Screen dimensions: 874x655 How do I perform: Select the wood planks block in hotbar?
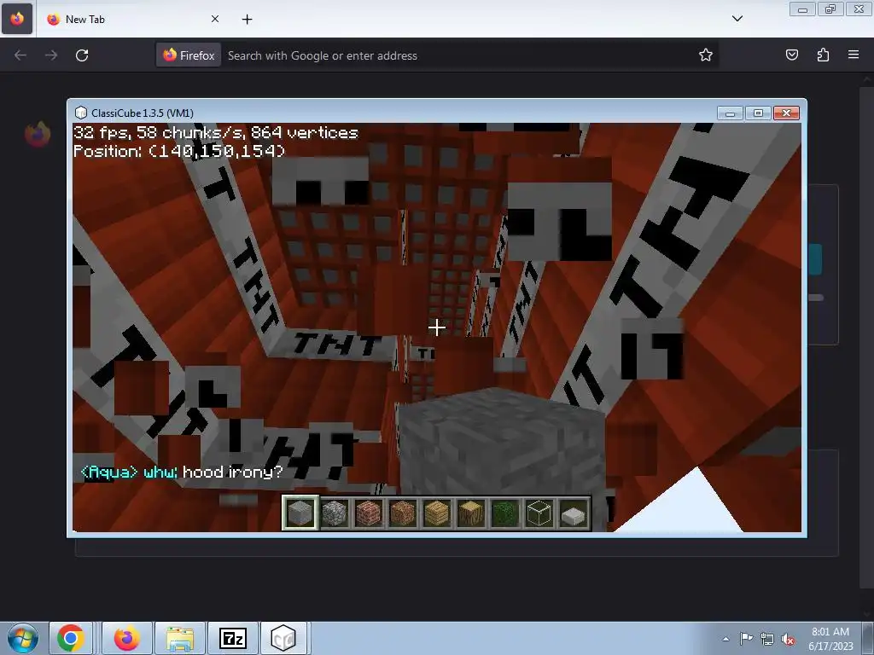436,513
